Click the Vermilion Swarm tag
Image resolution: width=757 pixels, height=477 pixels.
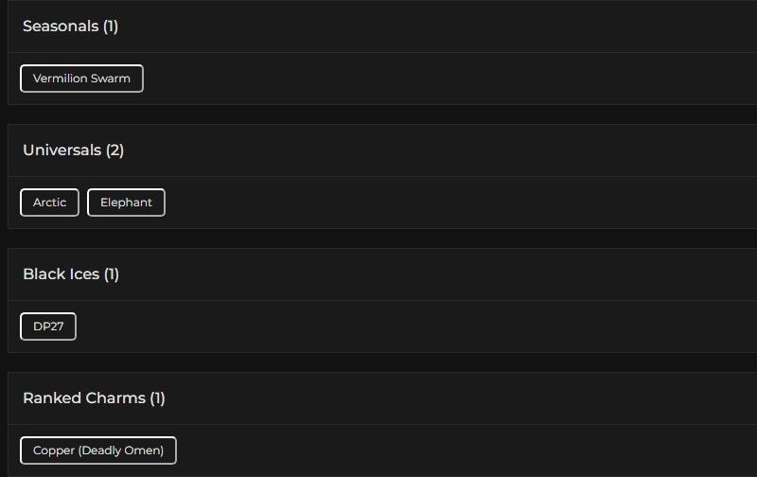coord(81,79)
